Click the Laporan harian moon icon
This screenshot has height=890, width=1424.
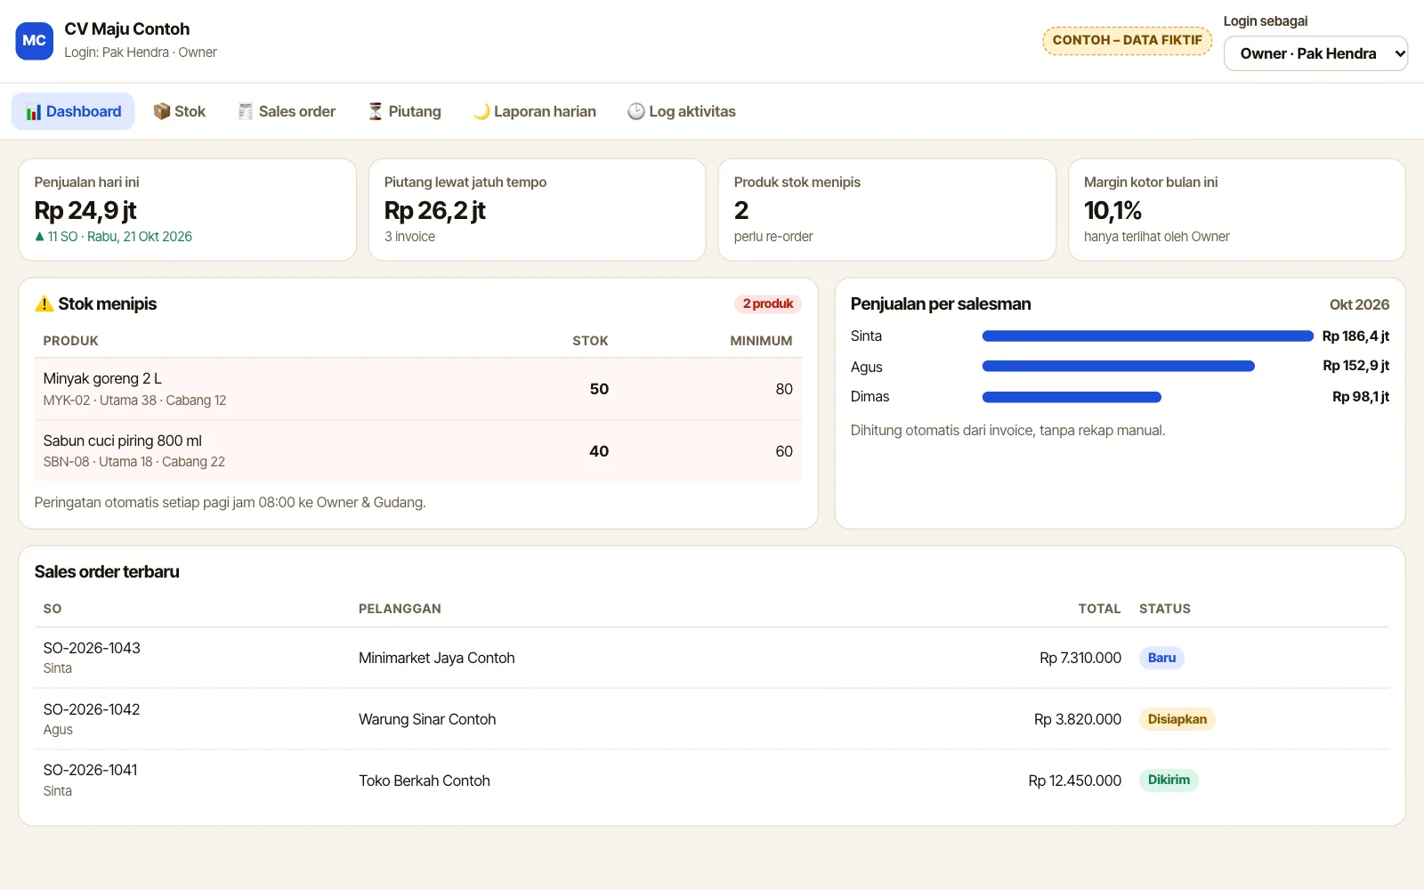coord(481,111)
